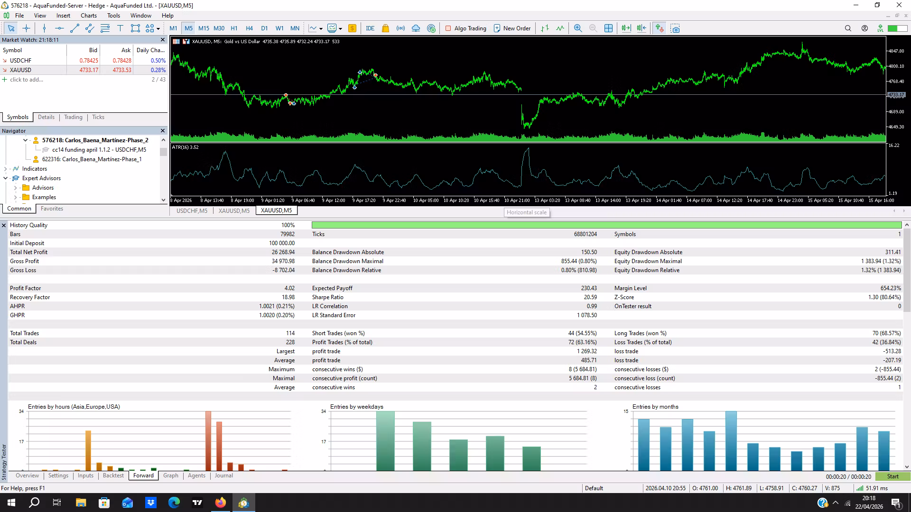The width and height of the screenshot is (911, 512).
Task: Open the Market shopping bag icon
Action: 385,28
